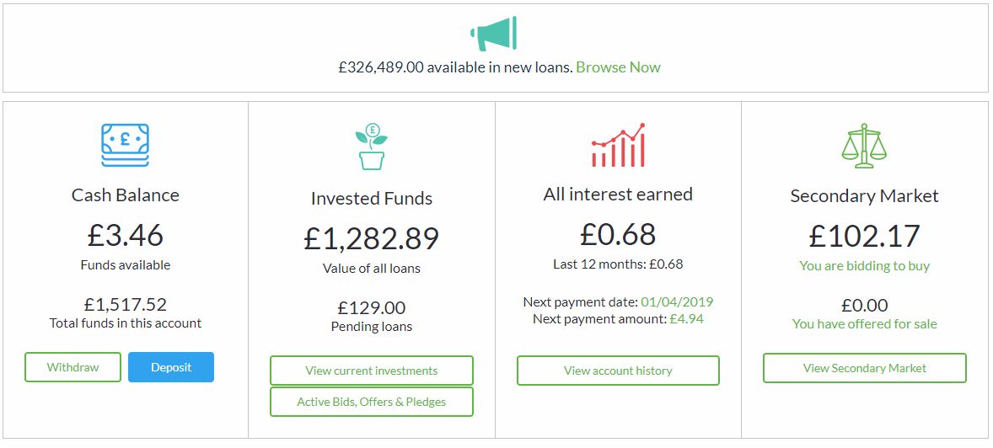The image size is (993, 448).
Task: Click the £102.17 secondary market amount
Action: pyautogui.click(x=864, y=236)
